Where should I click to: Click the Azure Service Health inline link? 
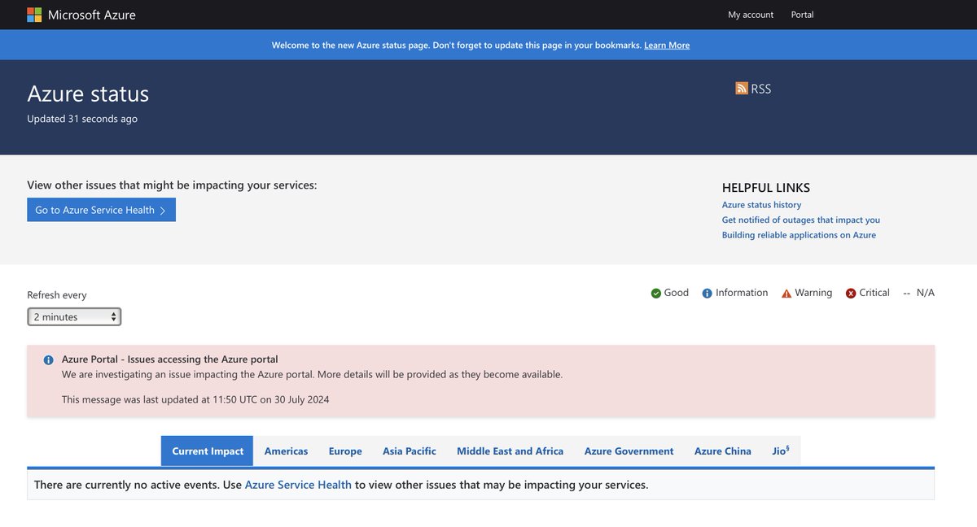[298, 485]
